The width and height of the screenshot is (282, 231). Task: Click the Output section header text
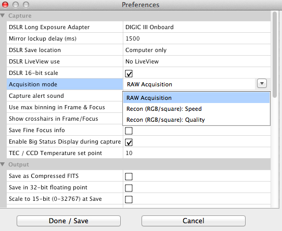[19, 164]
